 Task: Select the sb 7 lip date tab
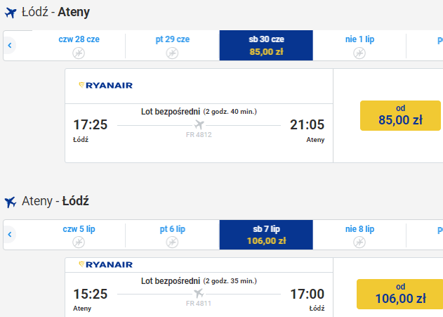click(x=266, y=235)
